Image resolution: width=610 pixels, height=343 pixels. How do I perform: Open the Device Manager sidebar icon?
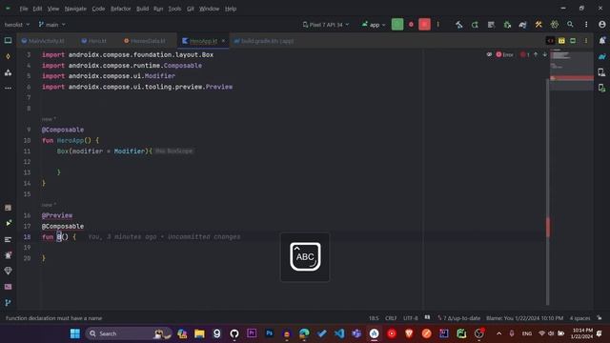[602, 72]
